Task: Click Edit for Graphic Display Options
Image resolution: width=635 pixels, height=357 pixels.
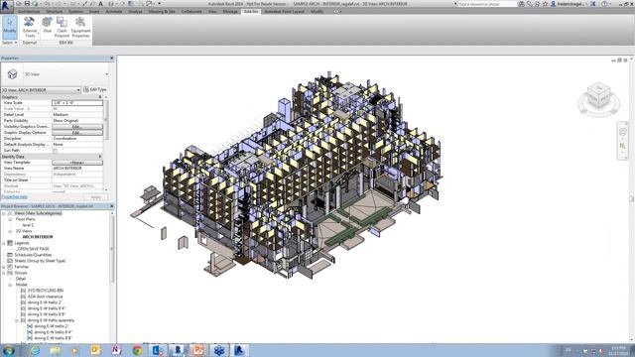Action: (77, 132)
